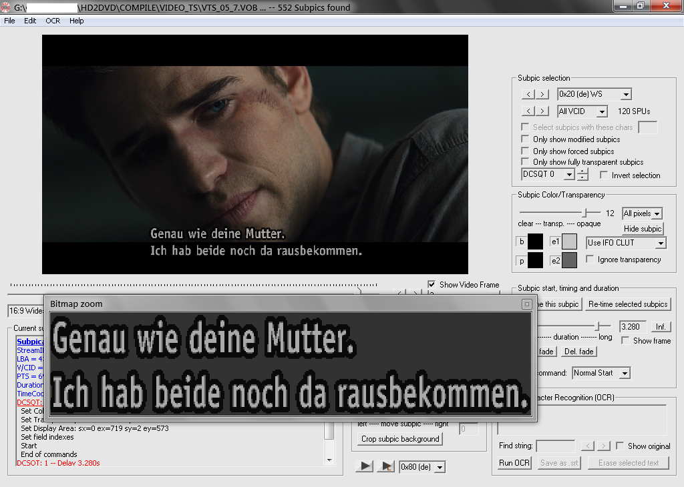Click Re-time selected subpics button
Image resolution: width=684 pixels, height=487 pixels.
[628, 304]
